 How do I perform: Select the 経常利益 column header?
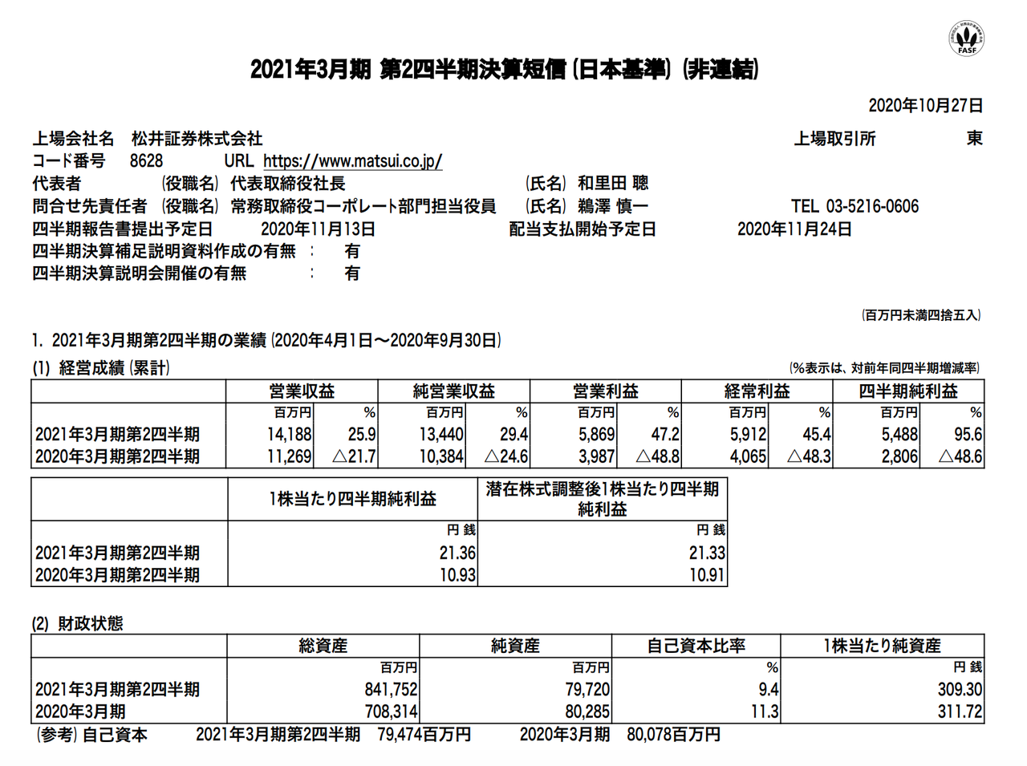pos(757,391)
